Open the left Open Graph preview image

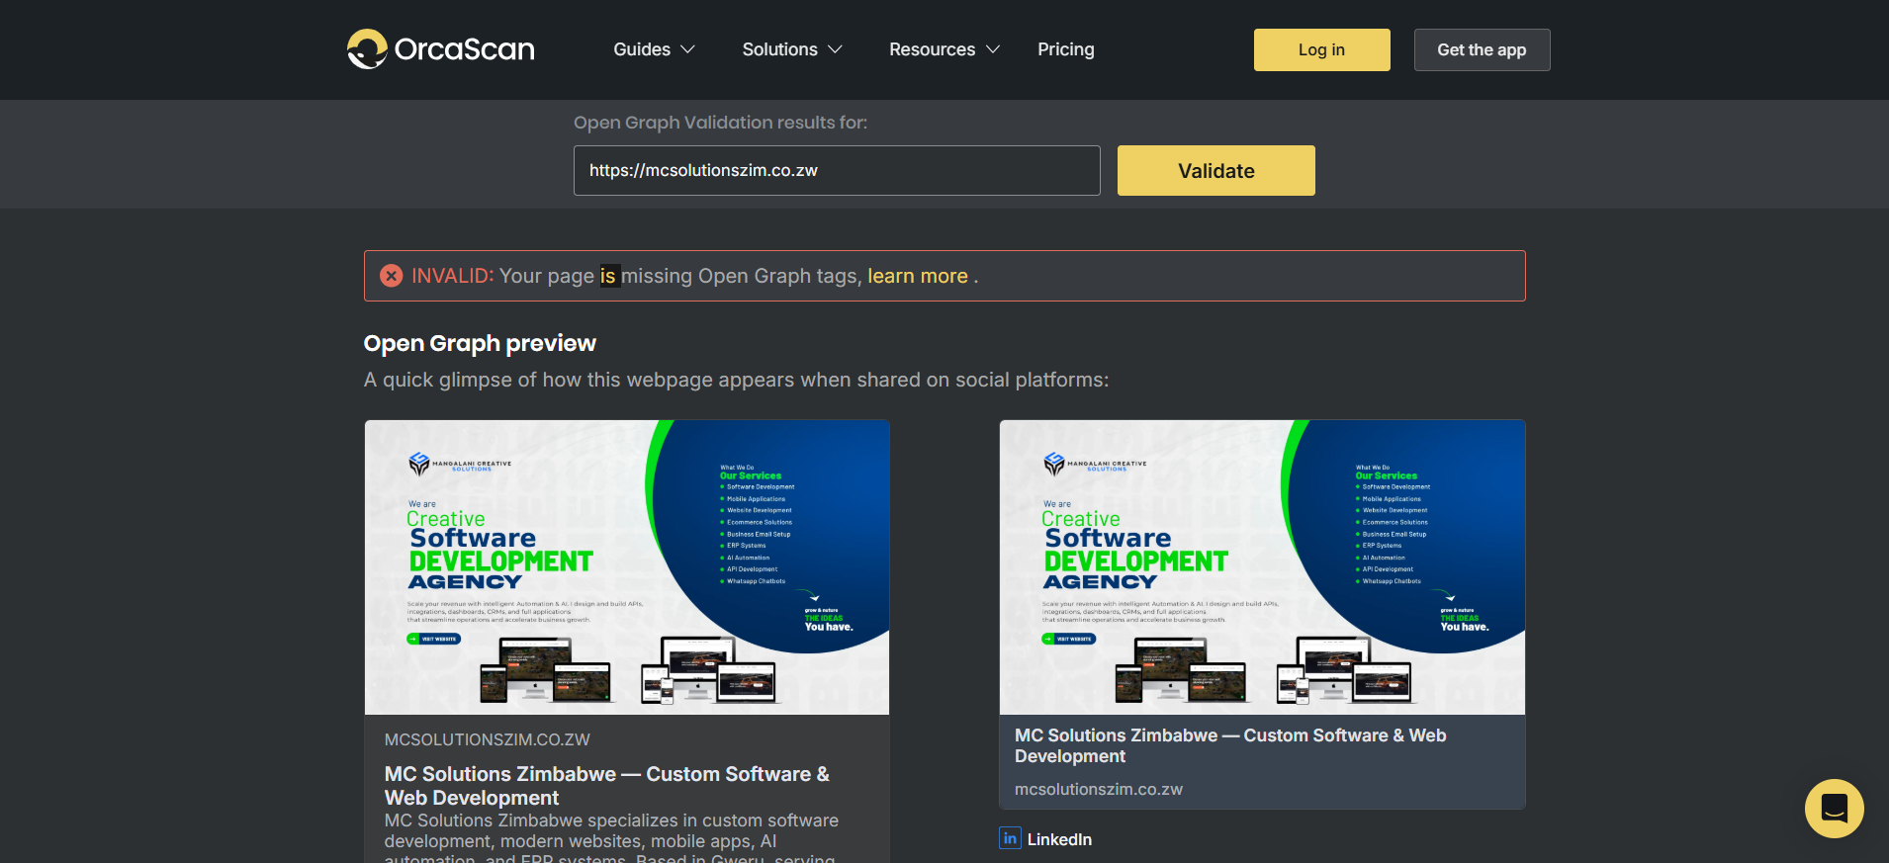[x=627, y=567]
